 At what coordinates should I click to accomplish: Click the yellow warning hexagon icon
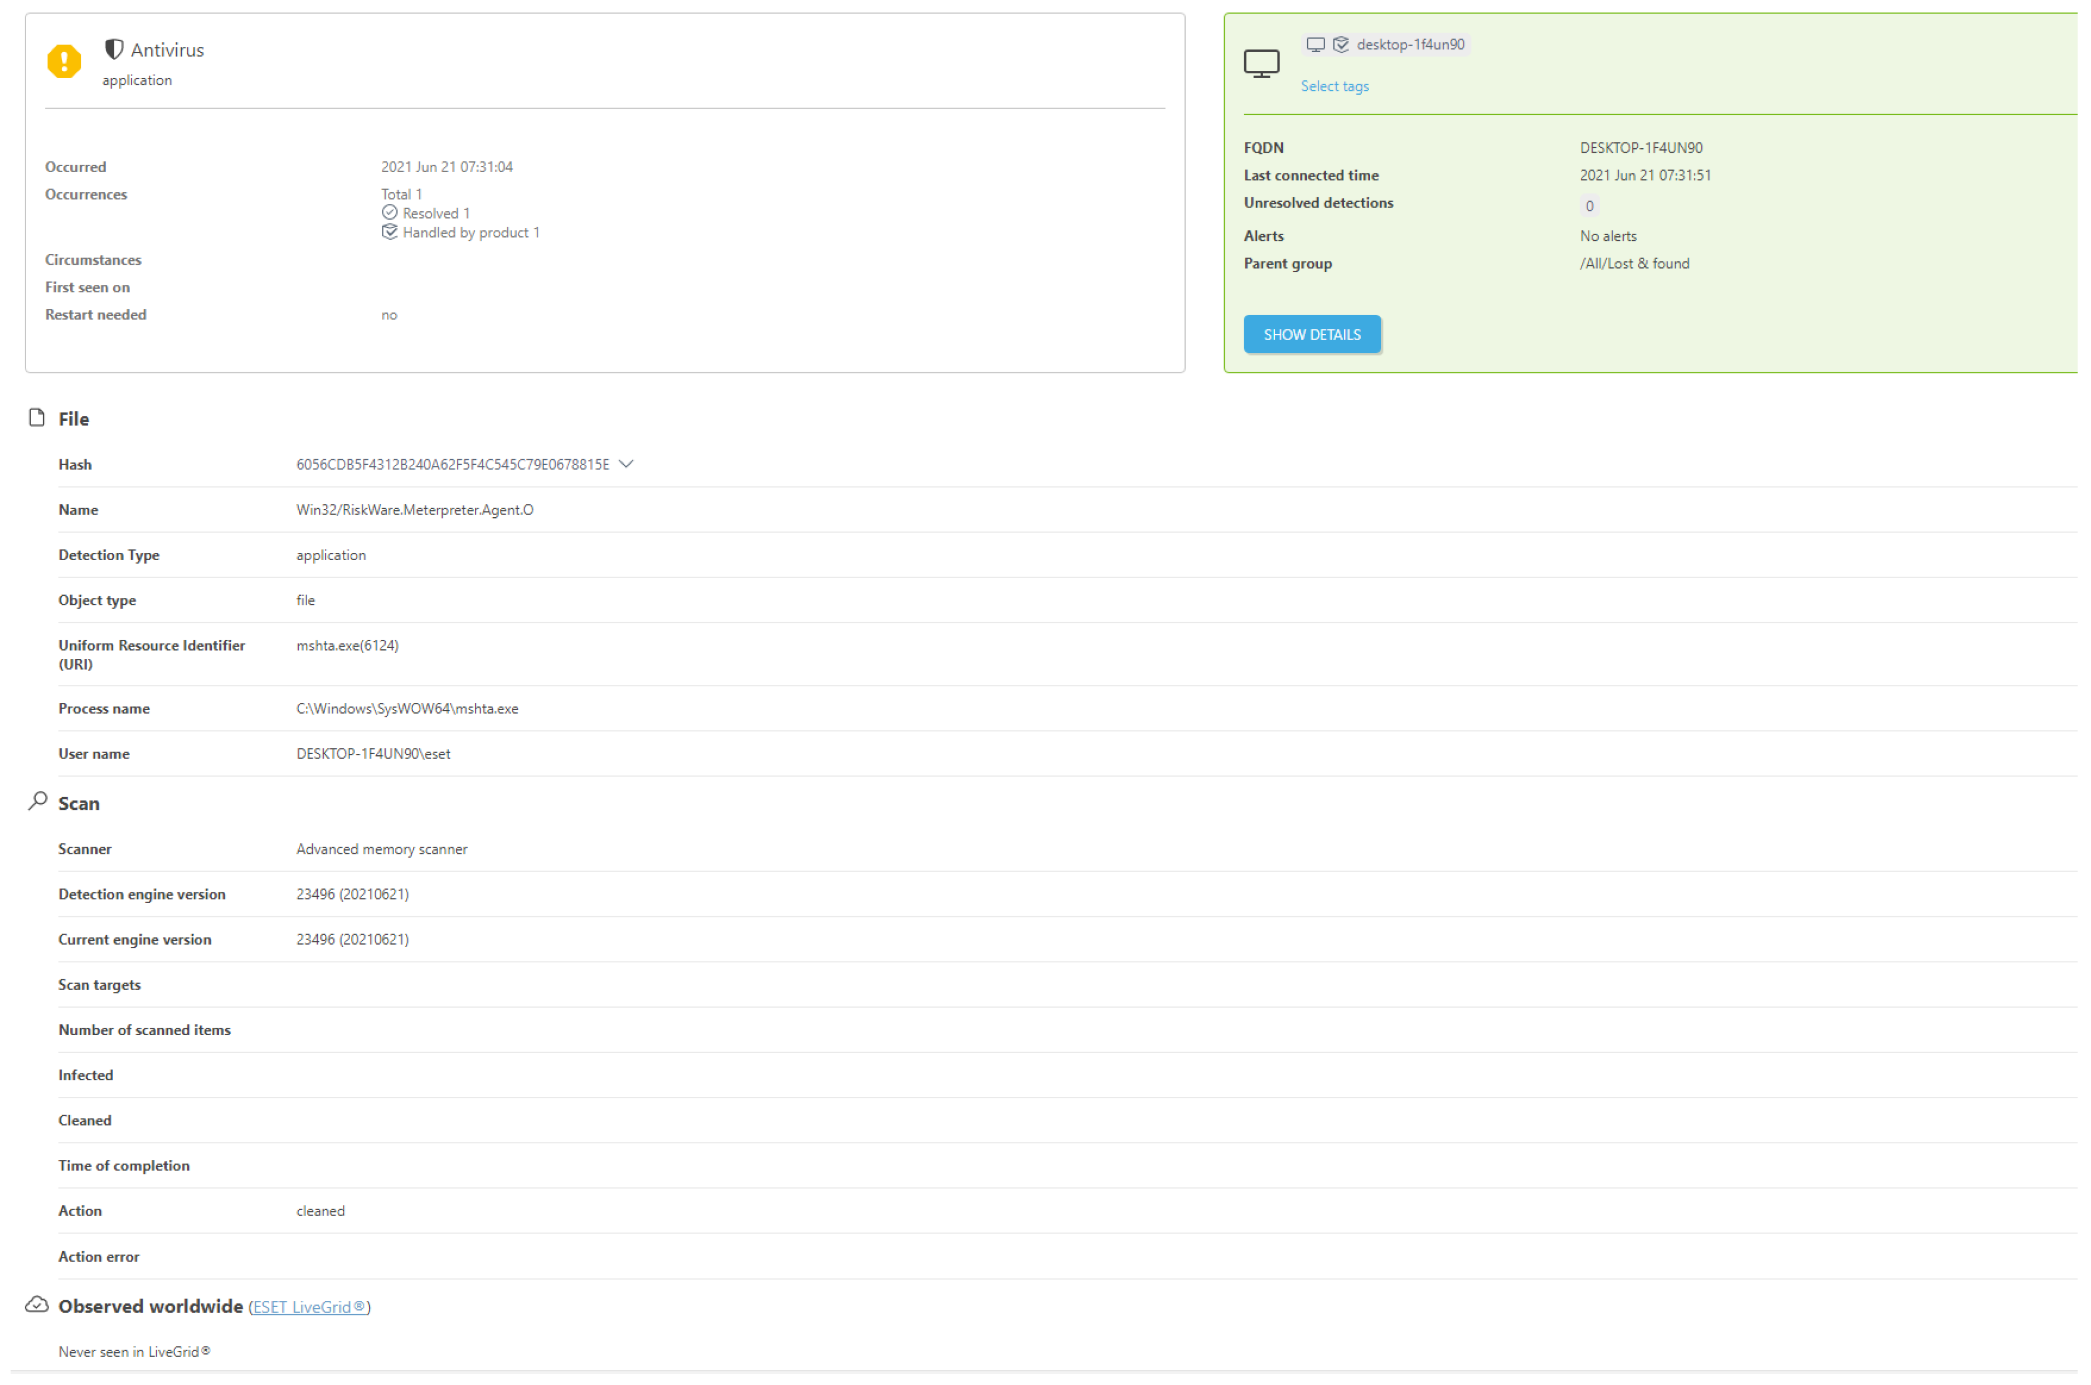pos(64,61)
